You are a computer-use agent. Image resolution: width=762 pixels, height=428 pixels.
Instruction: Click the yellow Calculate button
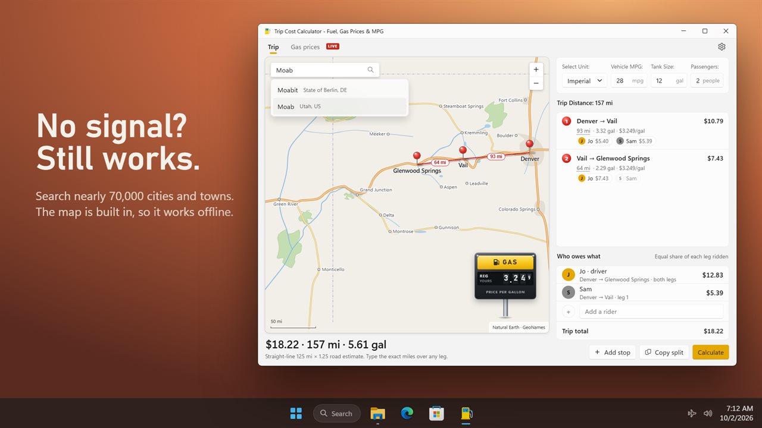click(x=710, y=353)
